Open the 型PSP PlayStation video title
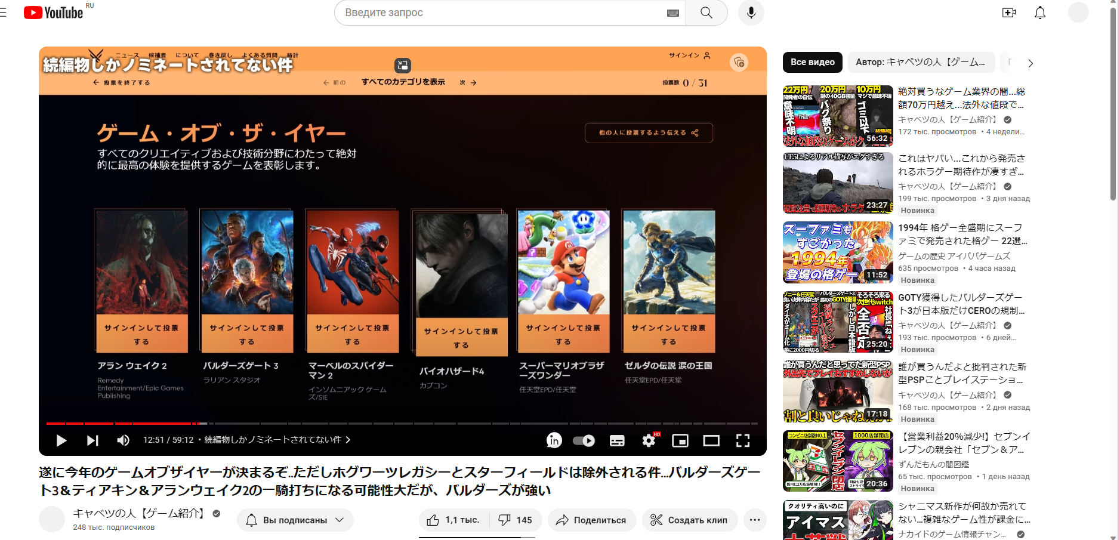This screenshot has height=540, width=1120. click(962, 374)
